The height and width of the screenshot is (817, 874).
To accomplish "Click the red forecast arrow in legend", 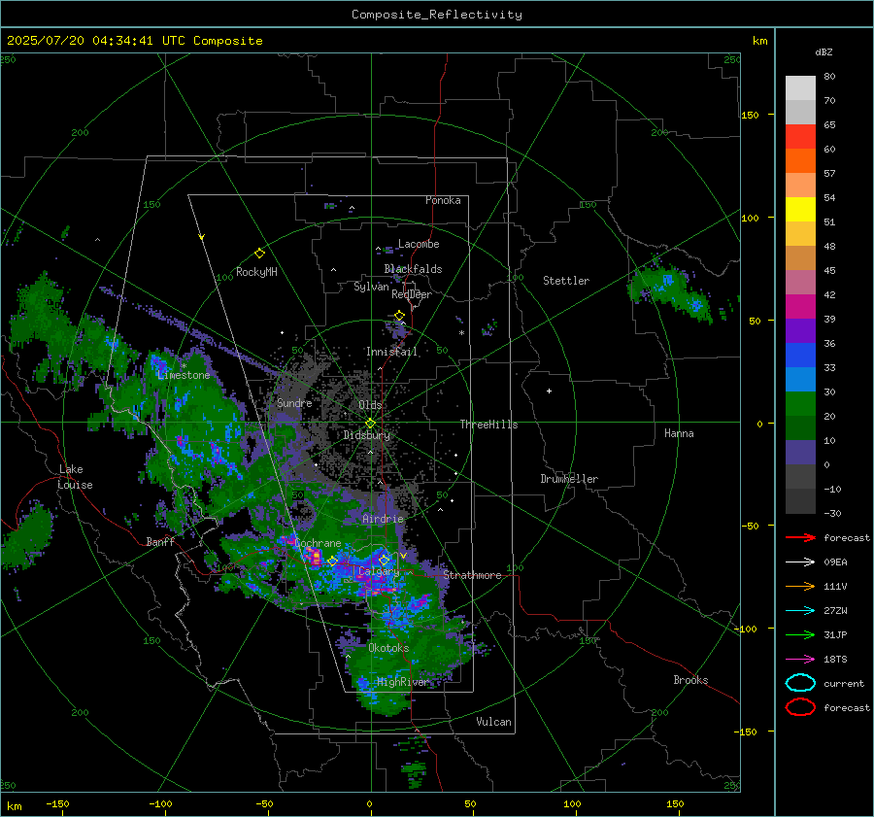I will [x=800, y=537].
